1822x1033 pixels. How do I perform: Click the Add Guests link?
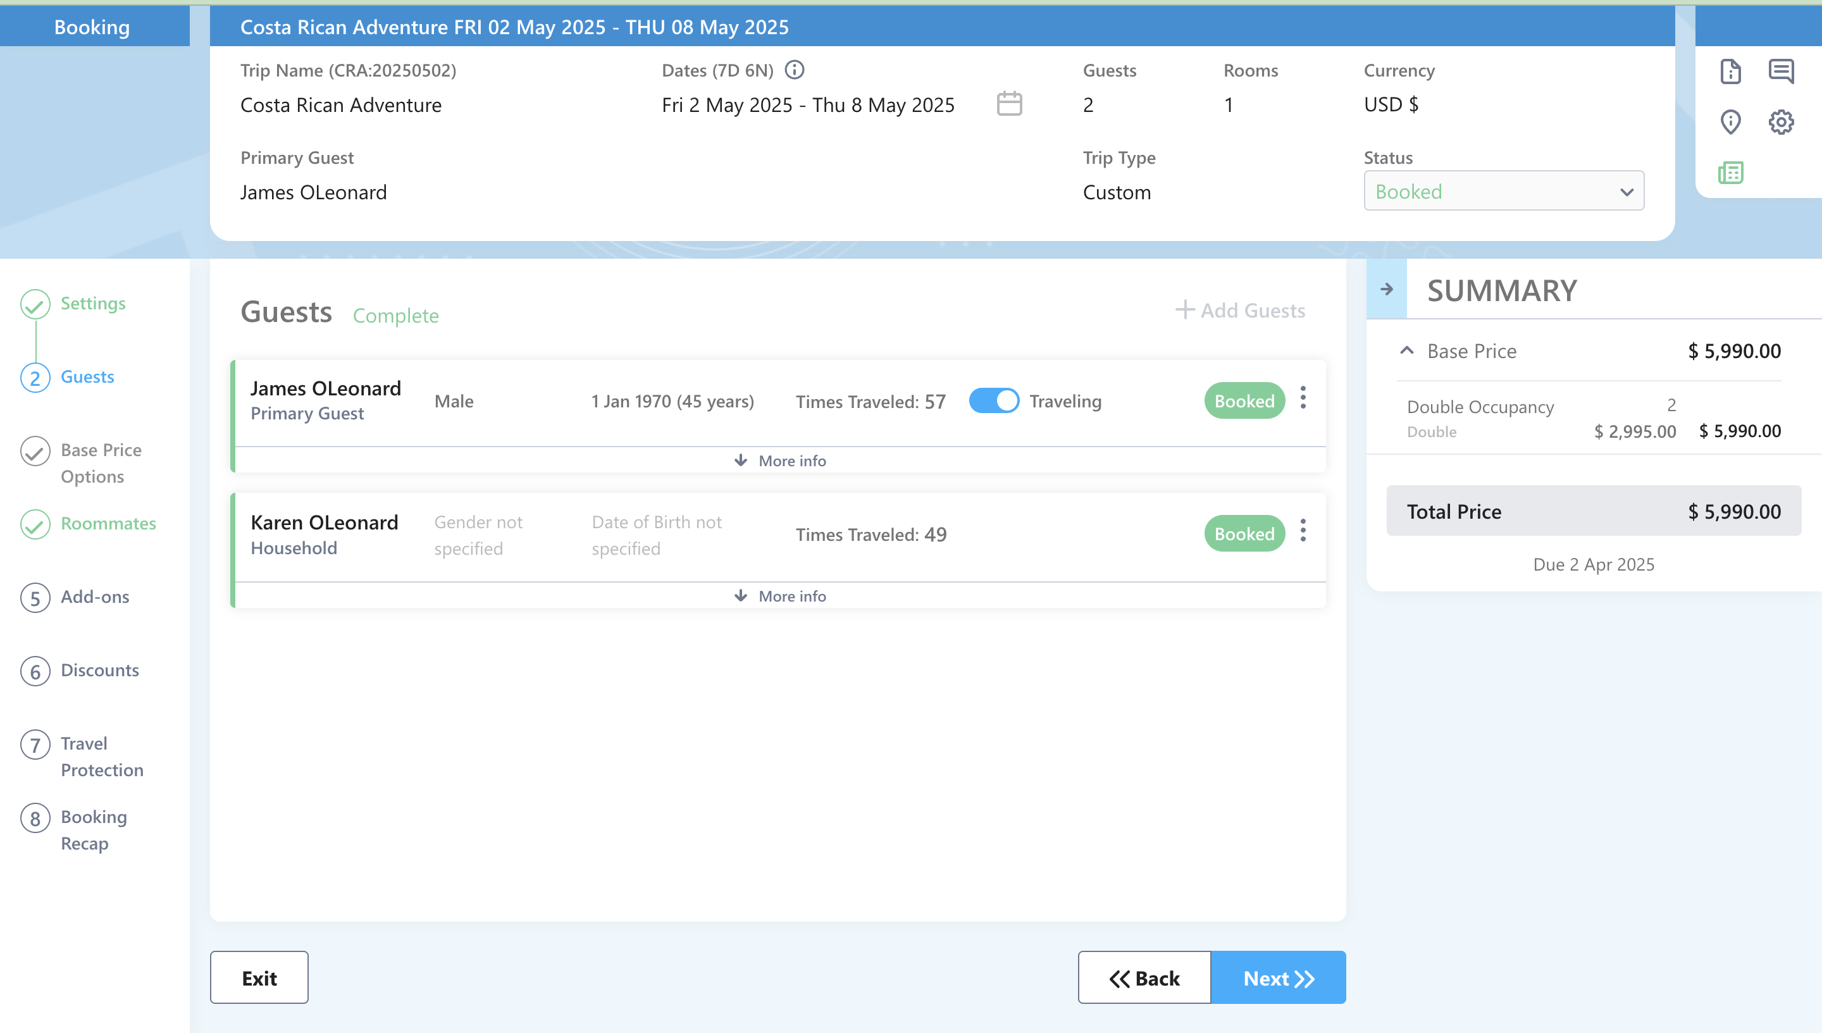pyautogui.click(x=1239, y=310)
